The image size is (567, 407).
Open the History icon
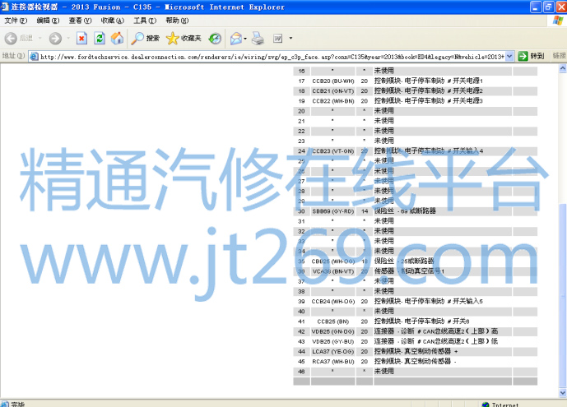pos(215,38)
